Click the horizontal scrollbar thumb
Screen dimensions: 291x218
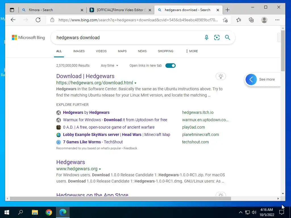click(x=120, y=198)
